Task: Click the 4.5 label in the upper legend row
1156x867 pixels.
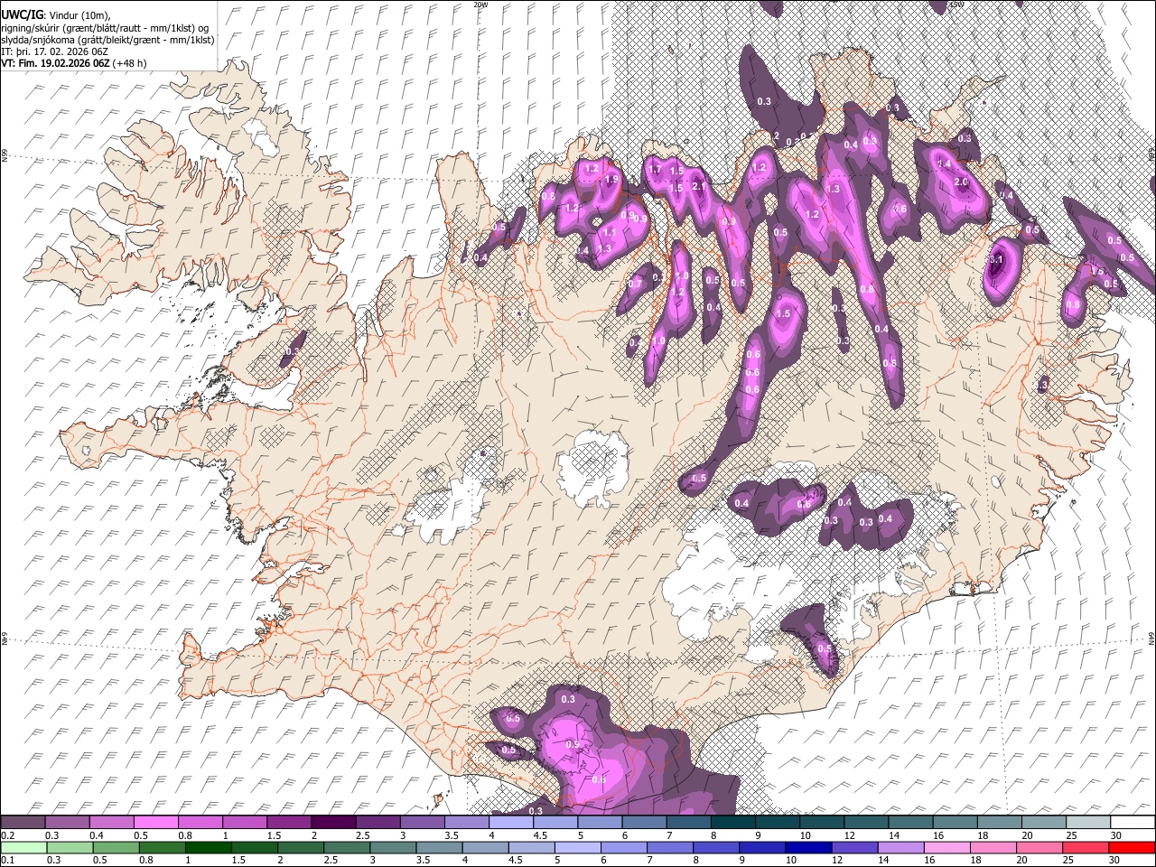Action: tap(540, 835)
